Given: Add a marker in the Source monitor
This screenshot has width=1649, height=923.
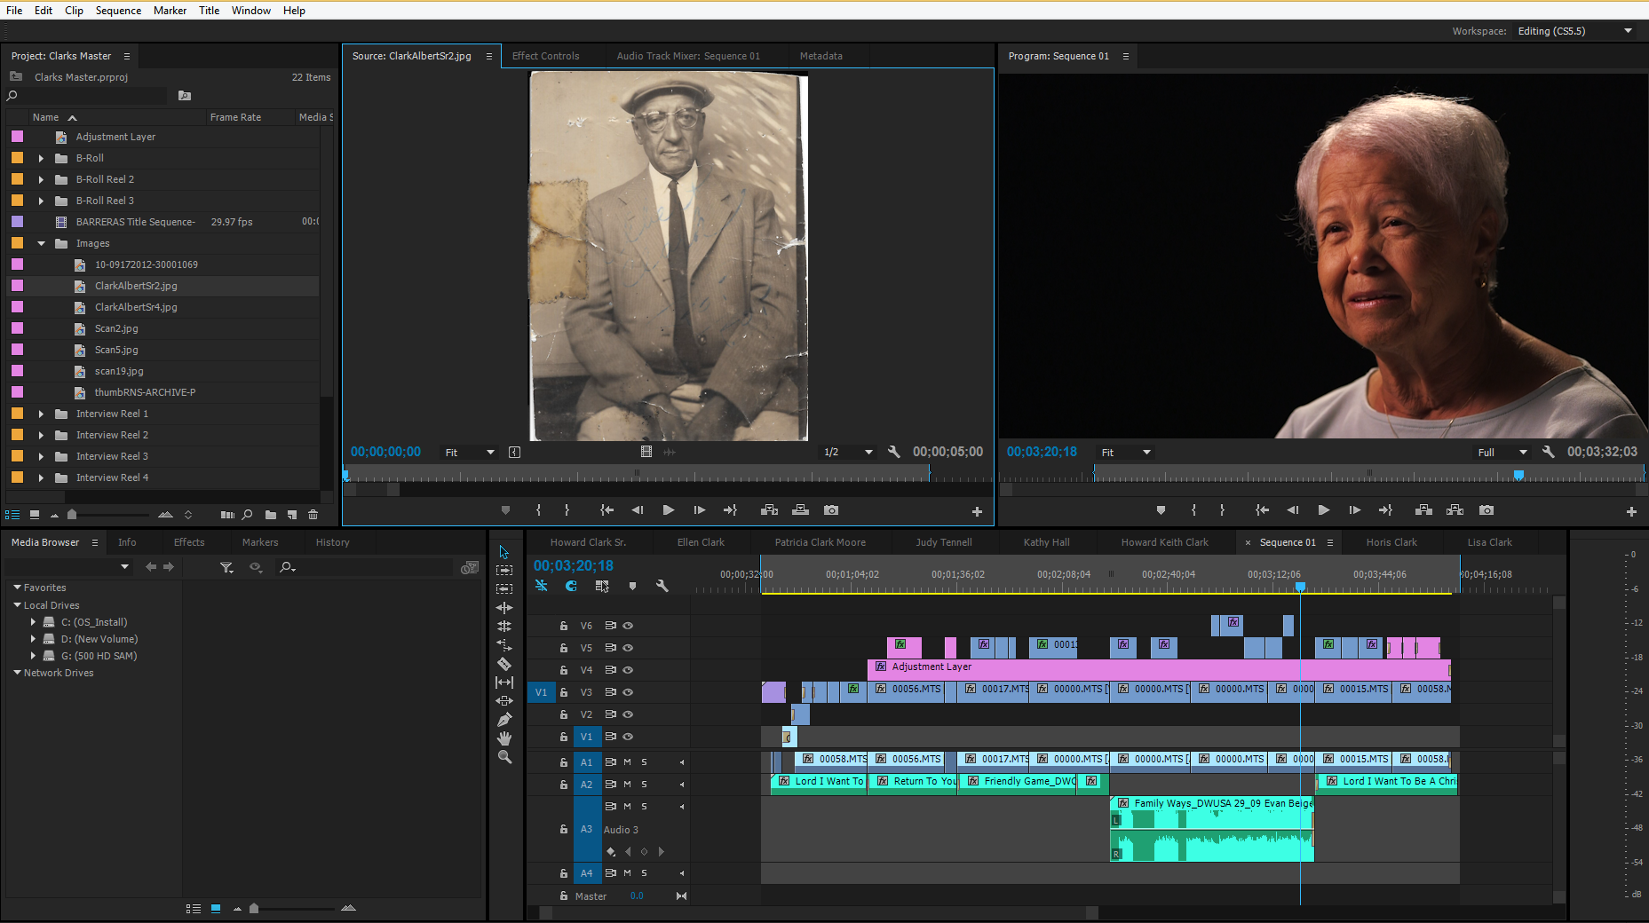Looking at the screenshot, I should coord(505,510).
